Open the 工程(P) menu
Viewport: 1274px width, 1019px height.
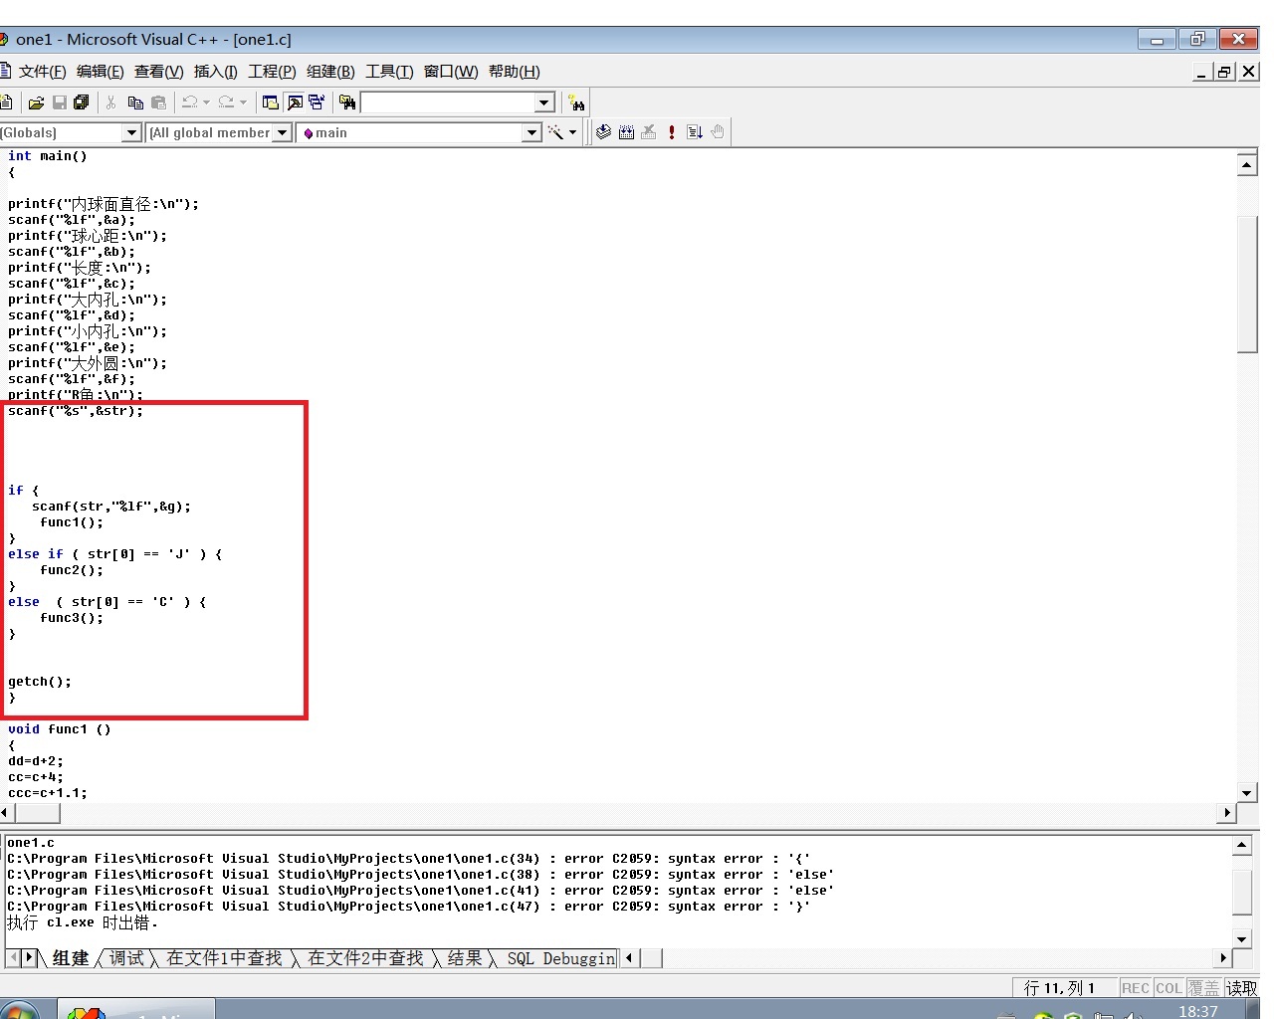click(x=272, y=72)
